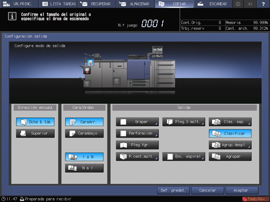Image resolution: width=270 pixels, height=202 pixels.
Task: Click the speaker sound icon
Action: coord(250,4)
